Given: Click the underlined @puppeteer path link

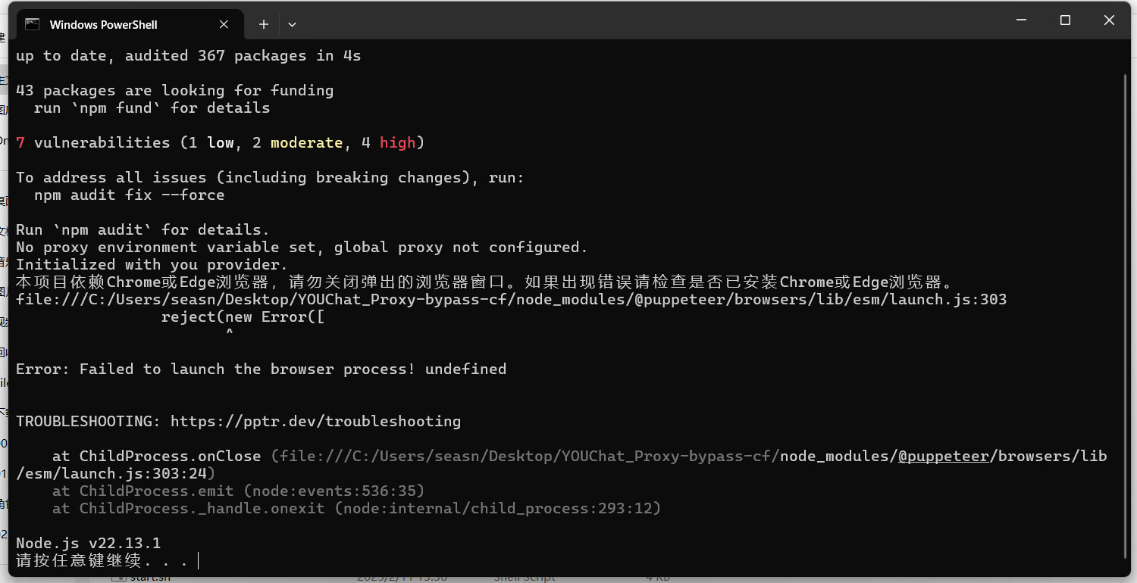Looking at the screenshot, I should [x=943, y=456].
